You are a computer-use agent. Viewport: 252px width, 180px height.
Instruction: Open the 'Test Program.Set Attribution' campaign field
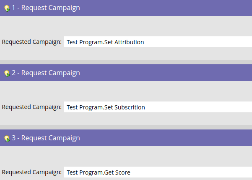[158, 42]
